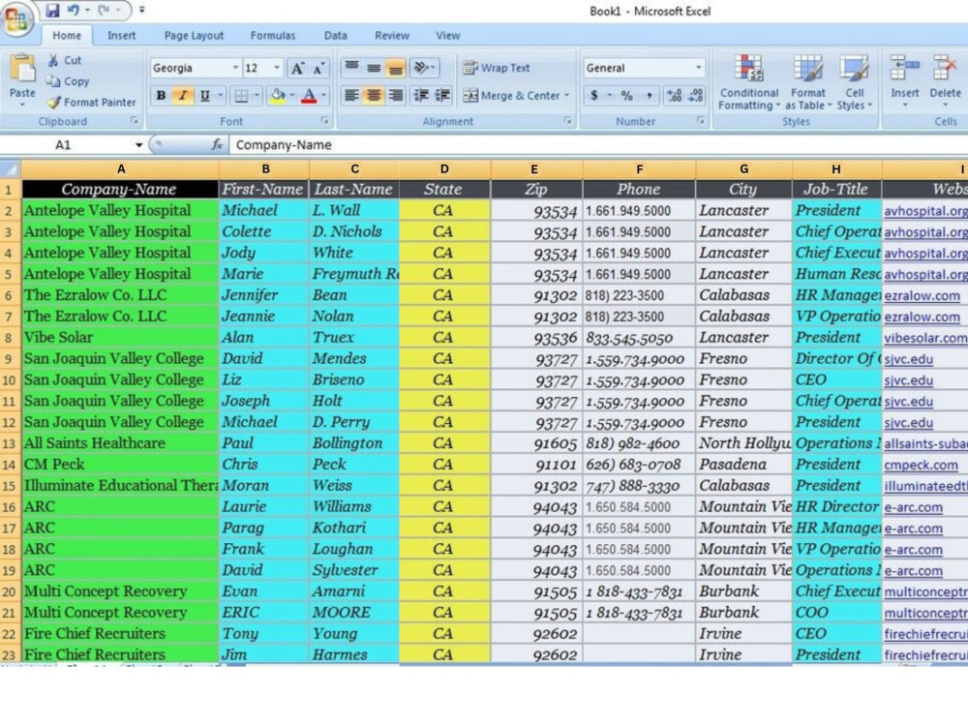
Task: Decrease decimal places
Action: click(x=696, y=96)
